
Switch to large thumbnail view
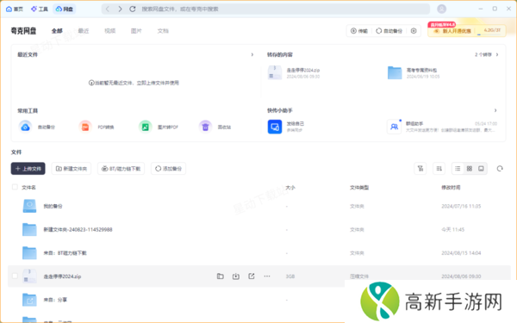coord(481,169)
